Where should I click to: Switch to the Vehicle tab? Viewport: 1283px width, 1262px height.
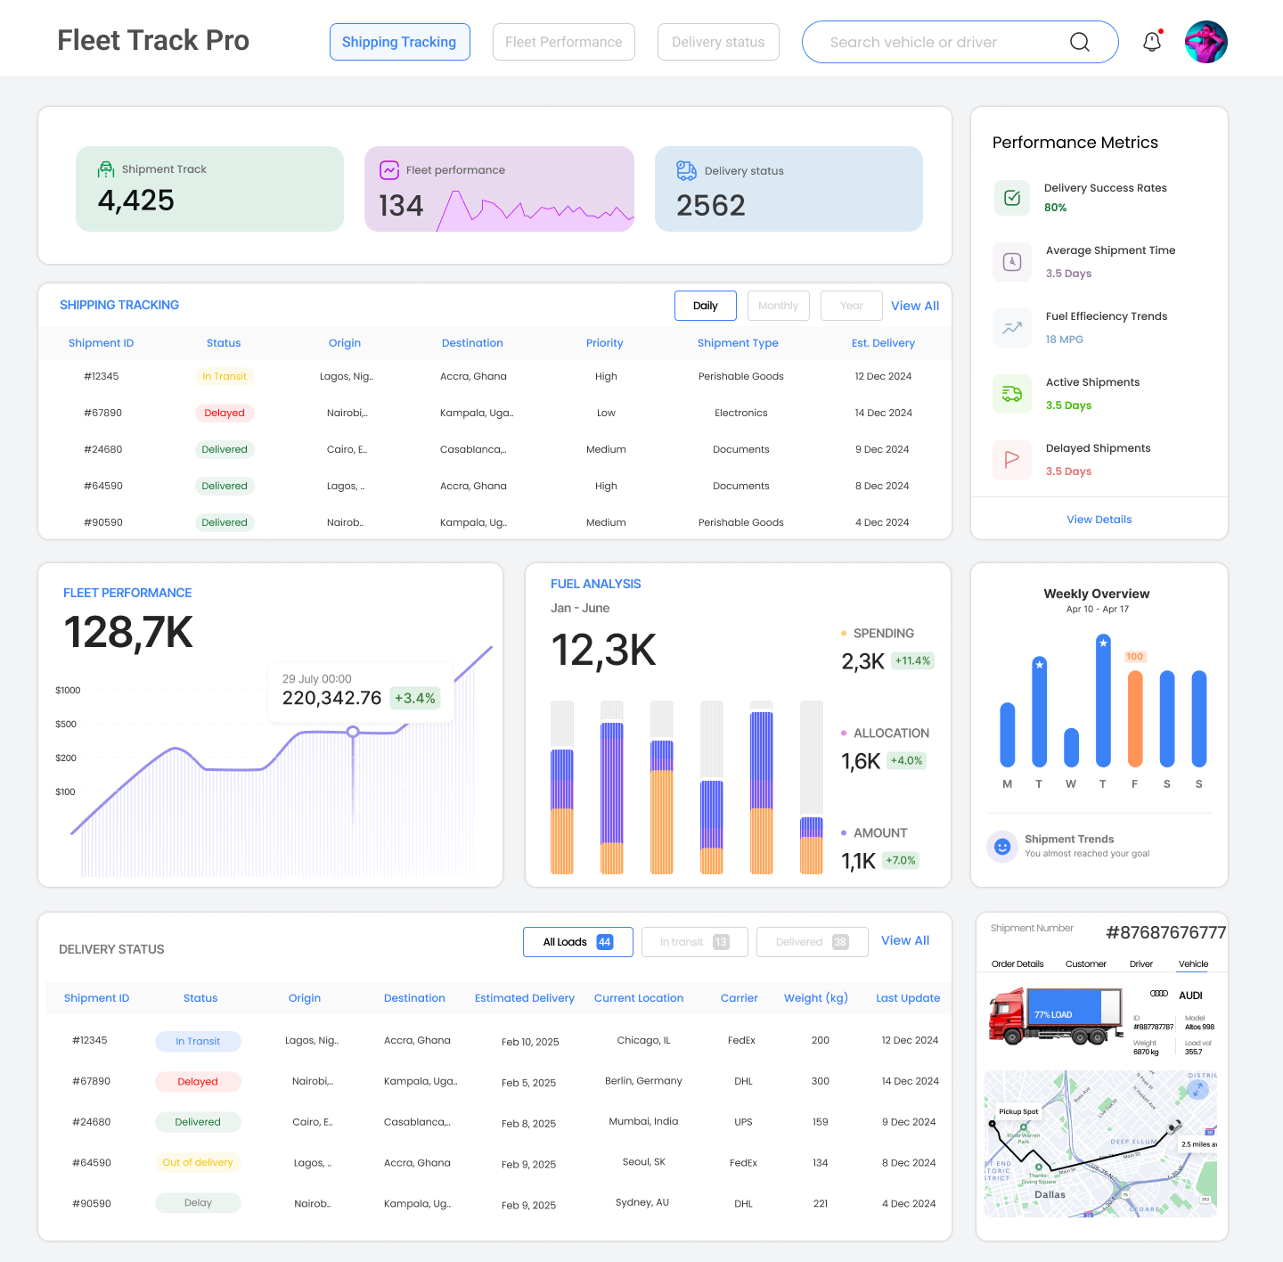1193,963
